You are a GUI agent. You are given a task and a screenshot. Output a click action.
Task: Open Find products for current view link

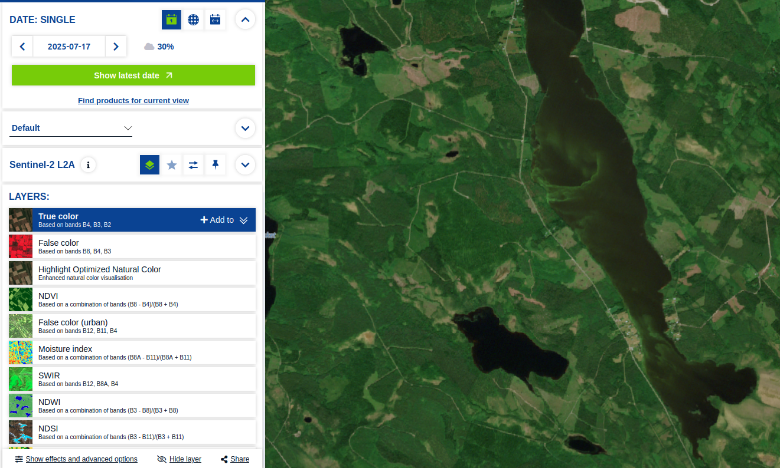(x=133, y=101)
